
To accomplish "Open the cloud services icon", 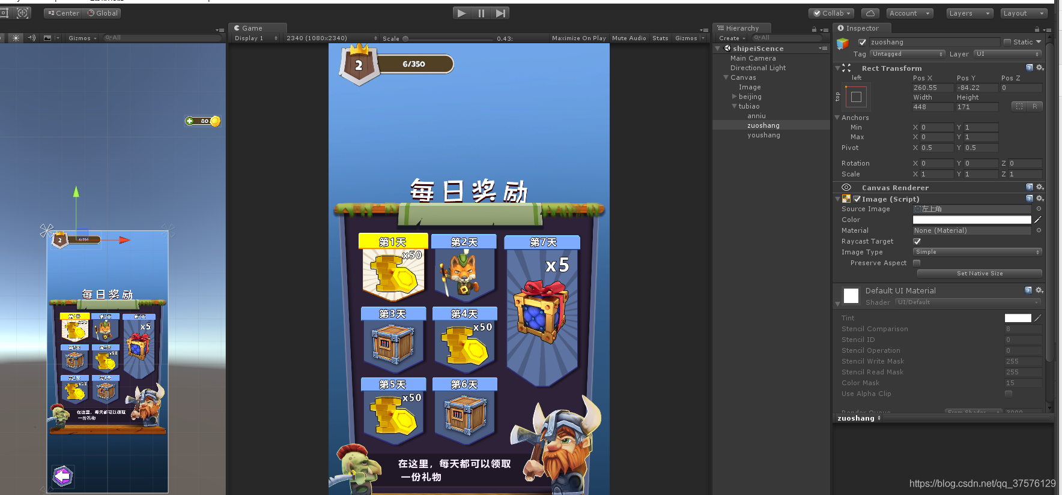I will click(870, 13).
